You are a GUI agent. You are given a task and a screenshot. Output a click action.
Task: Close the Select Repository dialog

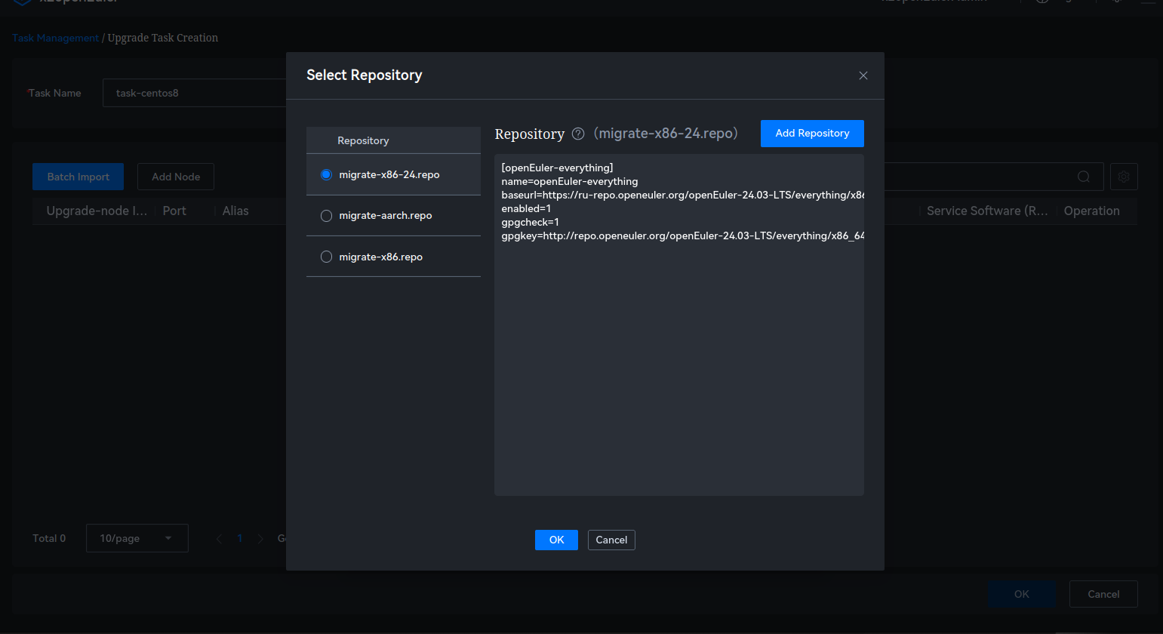863,75
